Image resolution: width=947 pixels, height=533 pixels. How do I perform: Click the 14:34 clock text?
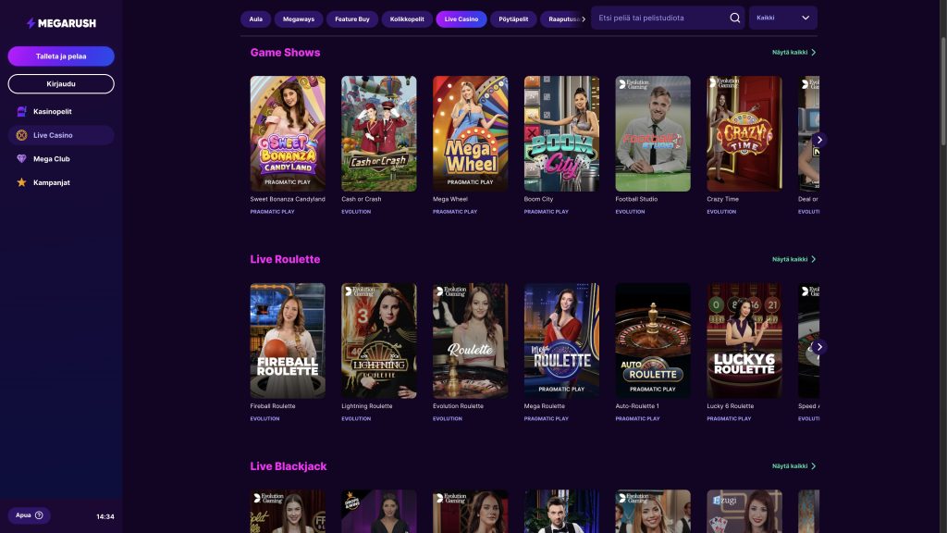[x=105, y=516]
